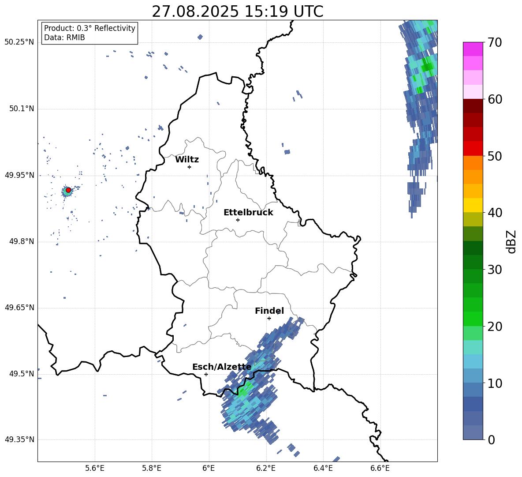Click the rain band southeast of Findel
The image size is (522, 477).
pyautogui.click(x=280, y=333)
